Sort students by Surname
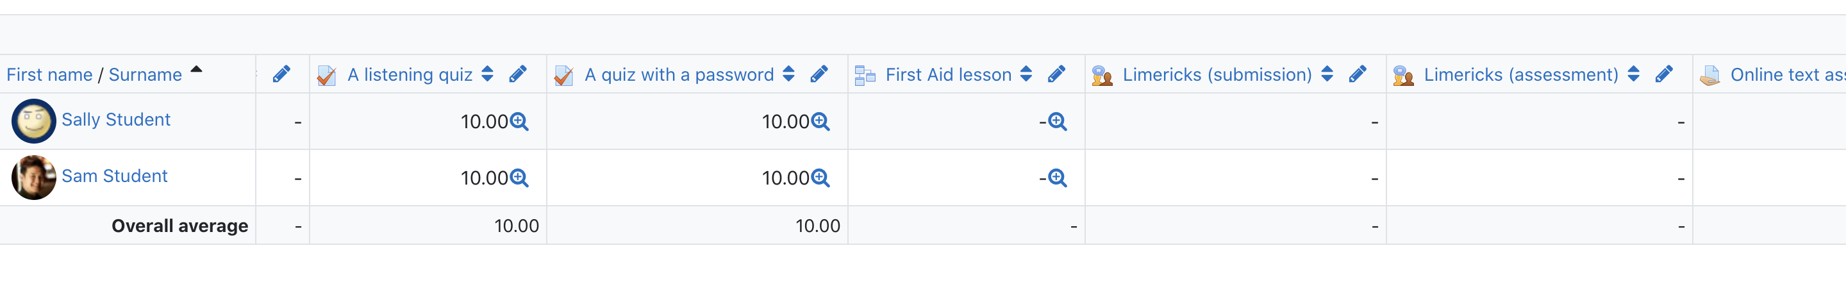 coord(146,75)
